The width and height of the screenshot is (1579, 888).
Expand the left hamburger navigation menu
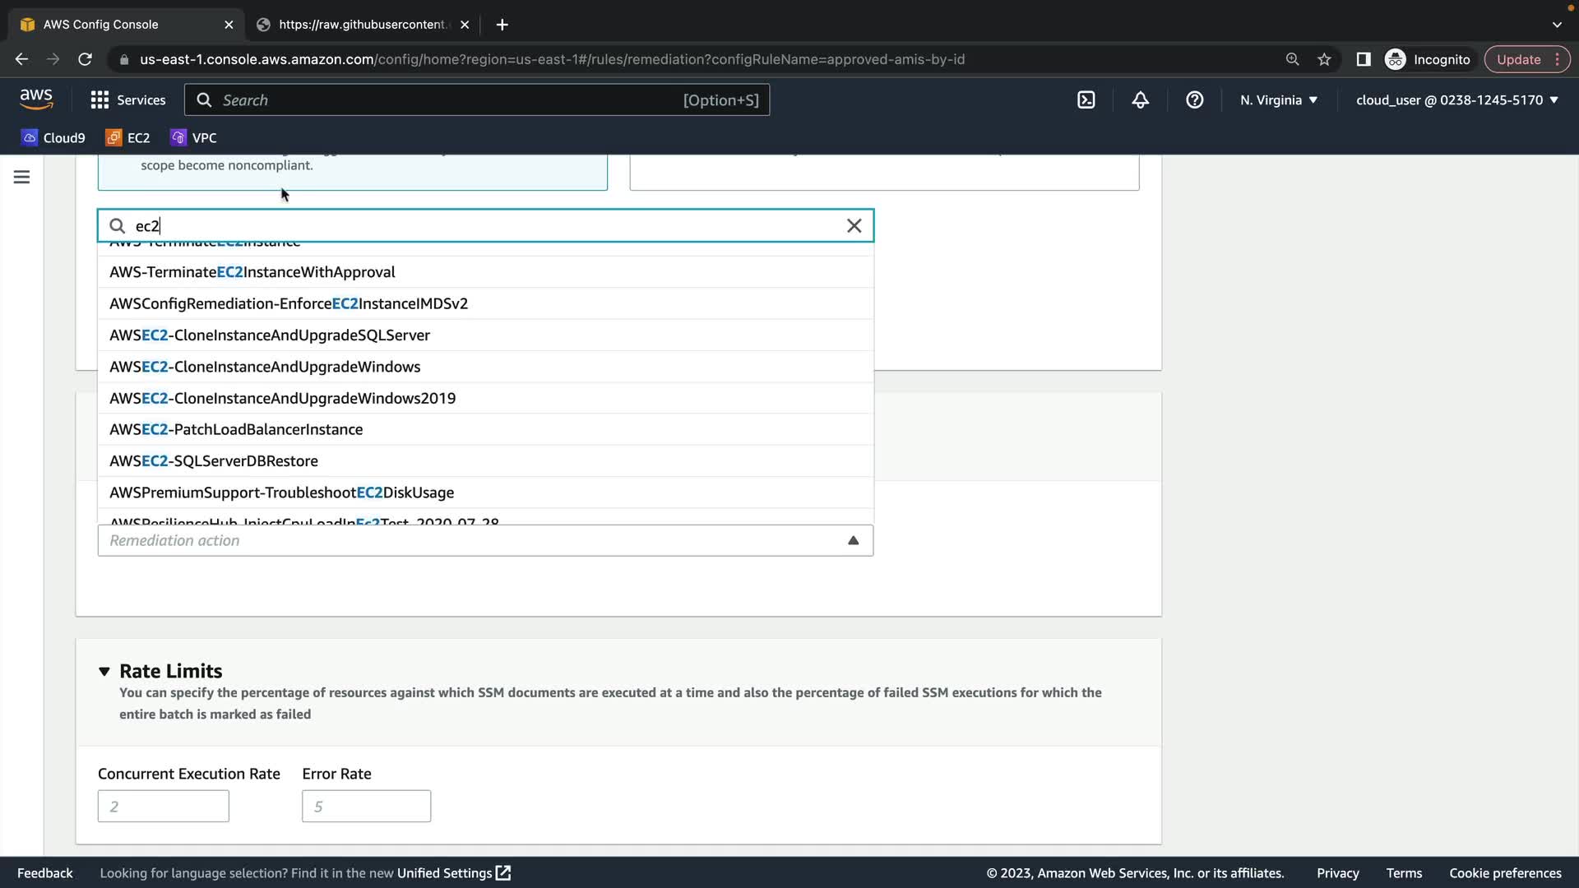(x=22, y=177)
